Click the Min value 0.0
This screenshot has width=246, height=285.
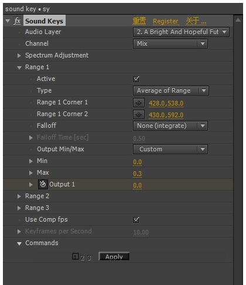(138, 162)
